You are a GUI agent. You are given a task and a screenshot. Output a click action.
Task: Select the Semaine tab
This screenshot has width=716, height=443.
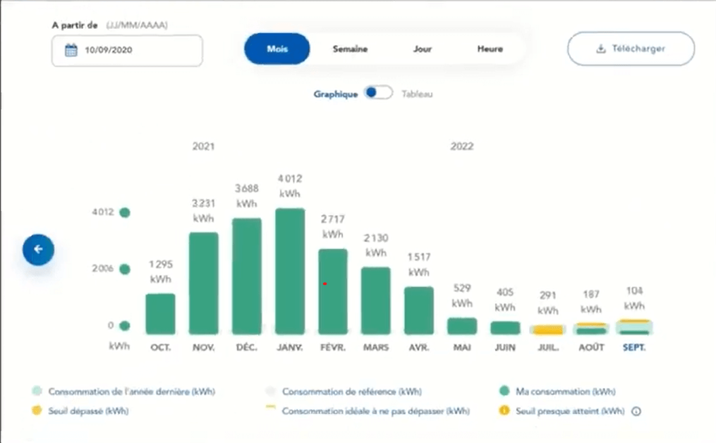(x=350, y=49)
